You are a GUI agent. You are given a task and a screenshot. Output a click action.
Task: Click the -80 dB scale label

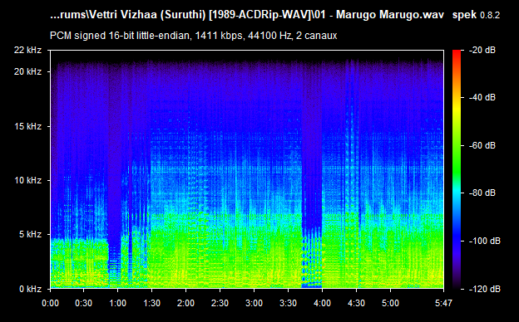[x=482, y=193]
